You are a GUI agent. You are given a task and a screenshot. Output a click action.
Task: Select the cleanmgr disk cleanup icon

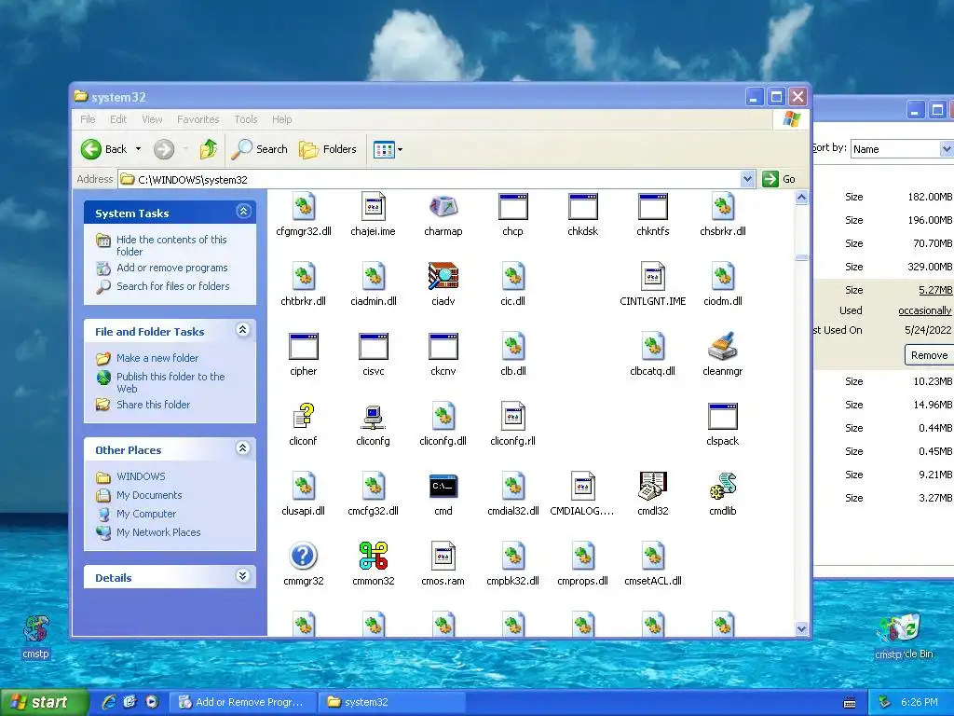[x=723, y=347]
